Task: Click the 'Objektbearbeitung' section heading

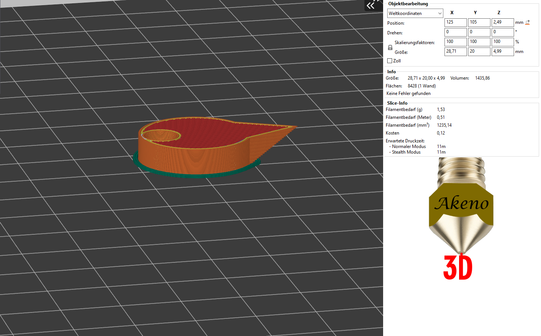Action: [408, 4]
